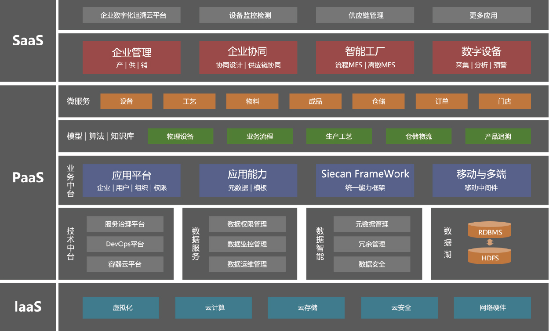Image resolution: width=549 pixels, height=331 pixels.
Task: Click the HDFS storage cylinder icon
Action: pyautogui.click(x=490, y=256)
